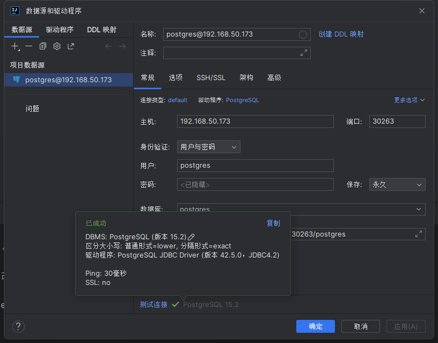Screen dimensions: 438x343
Task: Click the 测试连接 (Test Connection) link
Action: [154, 305]
